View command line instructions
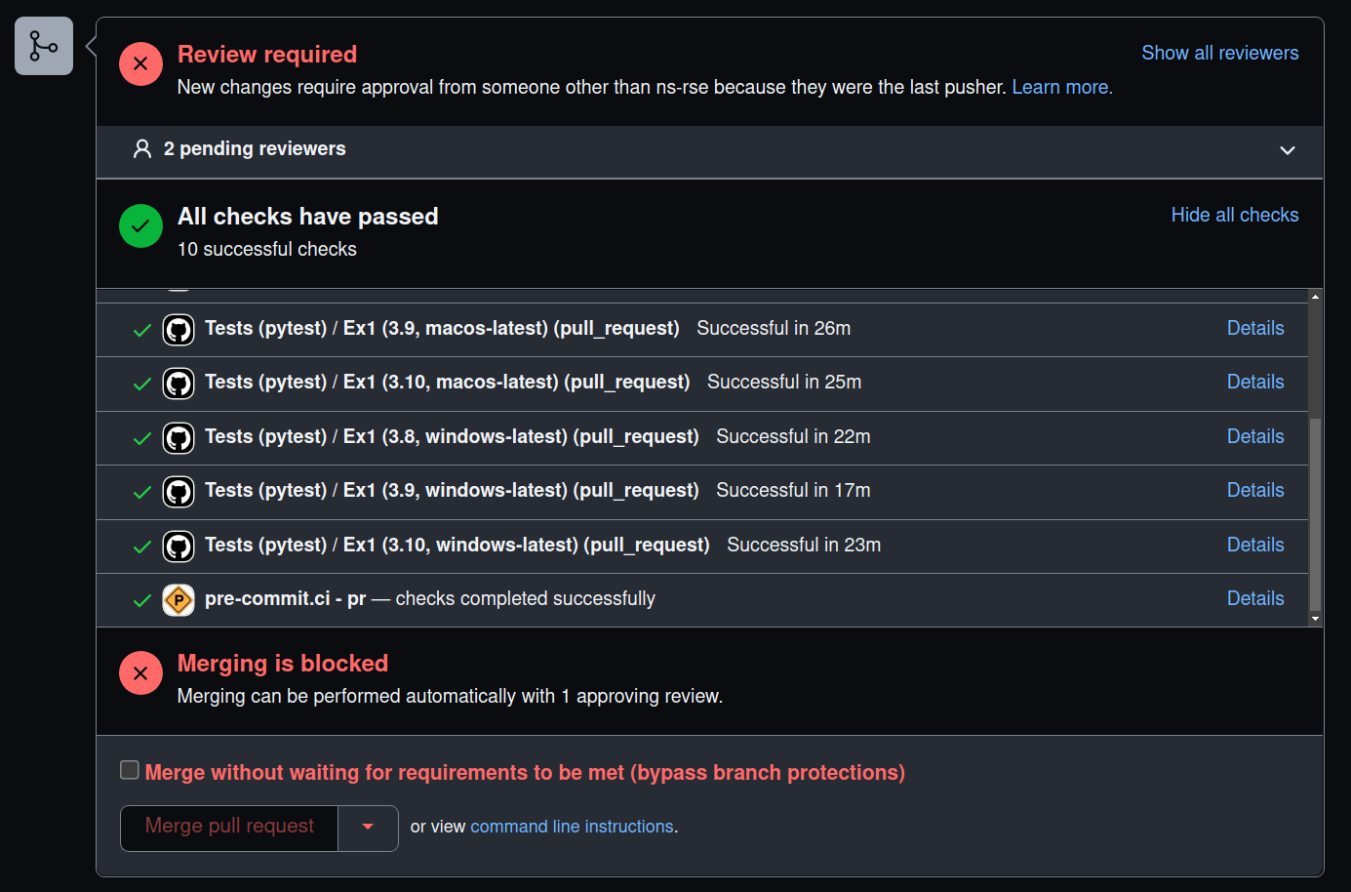The image size is (1351, 892). click(x=572, y=827)
